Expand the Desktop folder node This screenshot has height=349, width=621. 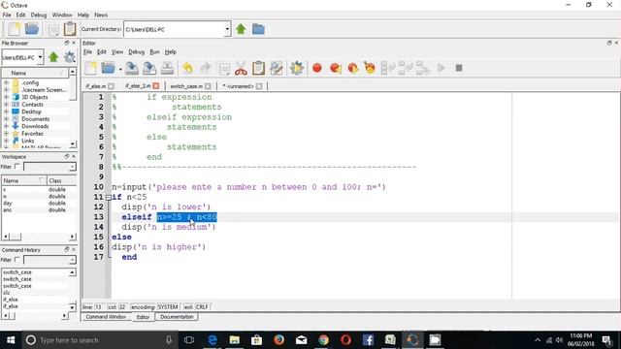6,111
